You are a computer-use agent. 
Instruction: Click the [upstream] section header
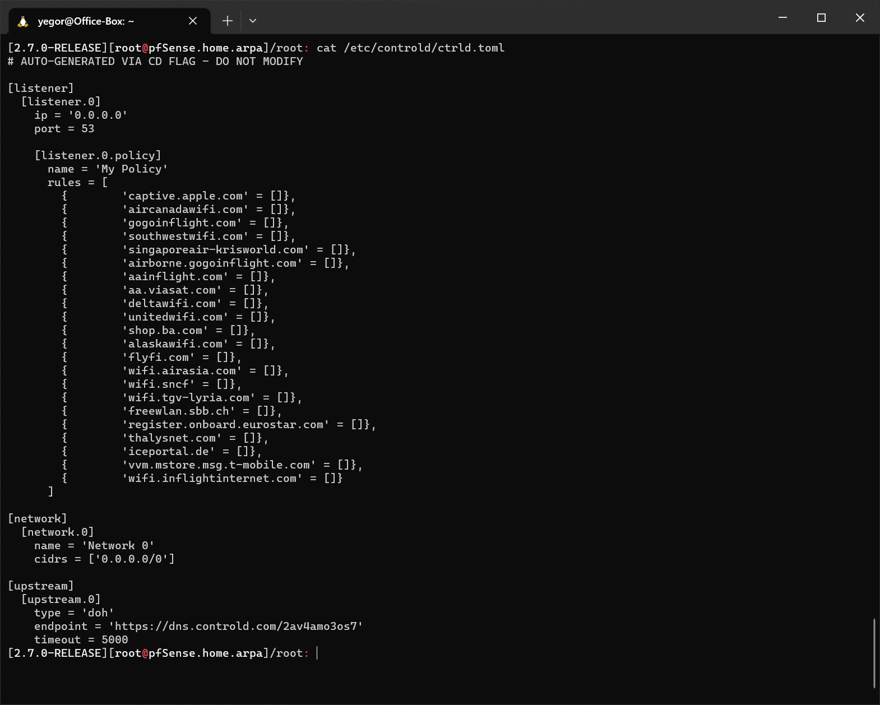40,586
